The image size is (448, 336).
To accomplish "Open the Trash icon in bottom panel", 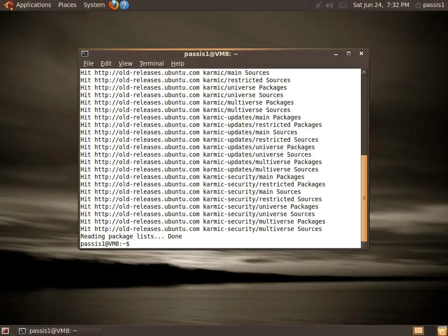I will pos(442,331).
